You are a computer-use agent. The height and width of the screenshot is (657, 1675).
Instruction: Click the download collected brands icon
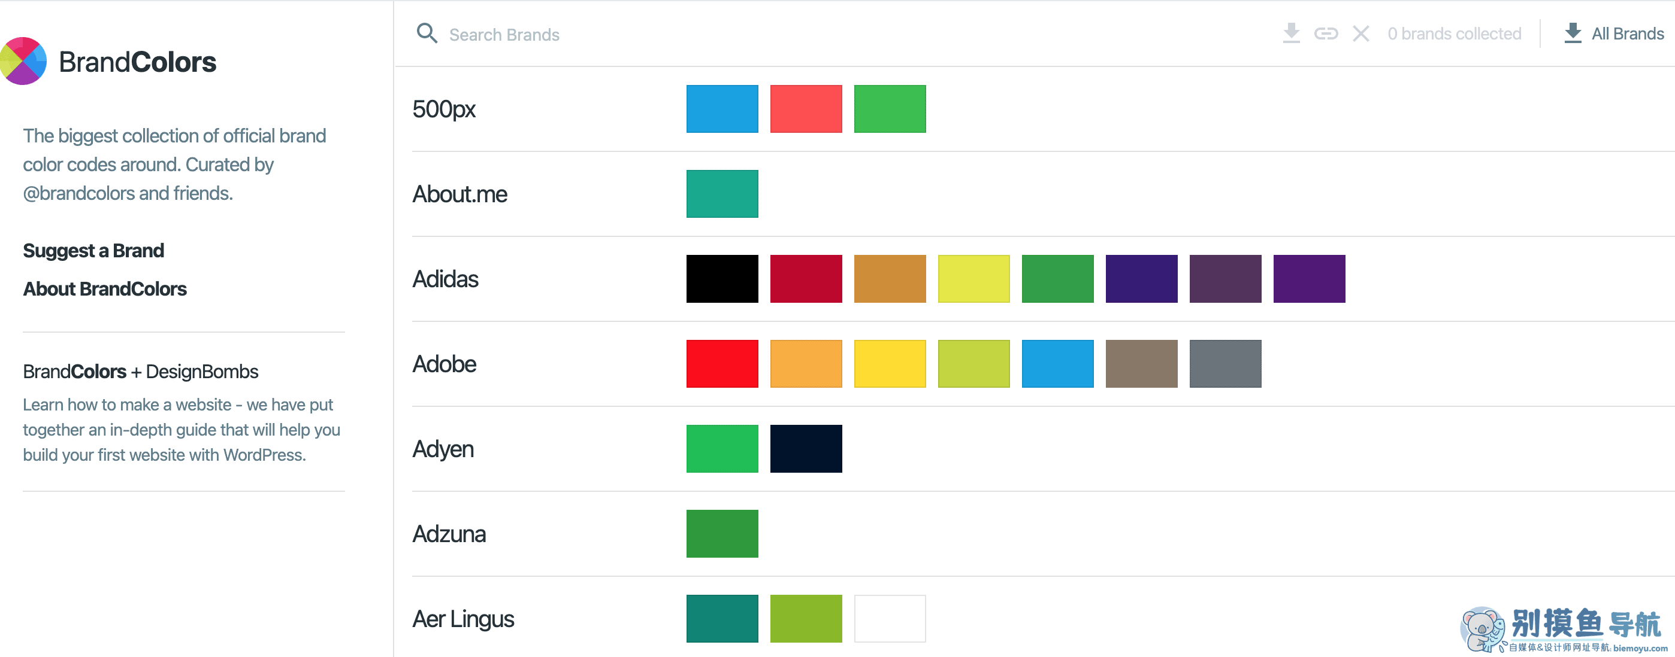point(1292,33)
